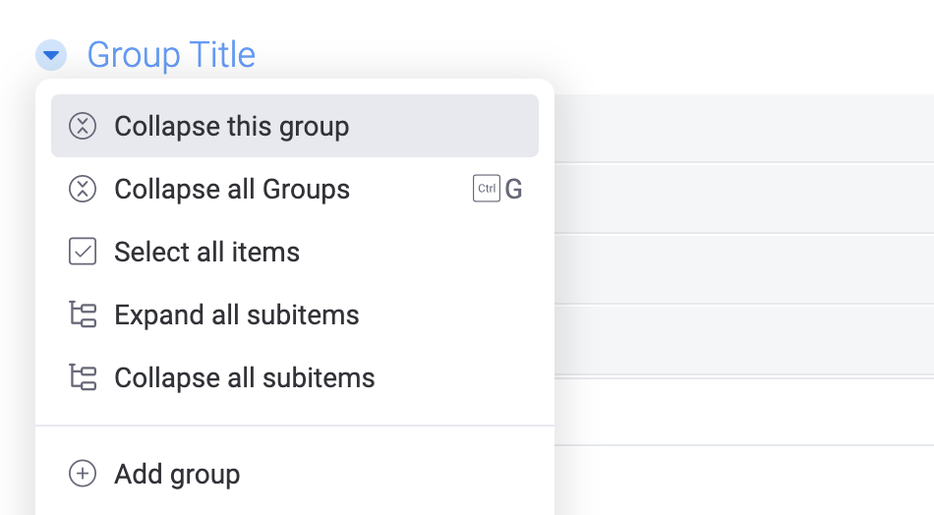Collapse all subitems from the menu
The width and height of the screenshot is (934, 515).
[x=244, y=378]
